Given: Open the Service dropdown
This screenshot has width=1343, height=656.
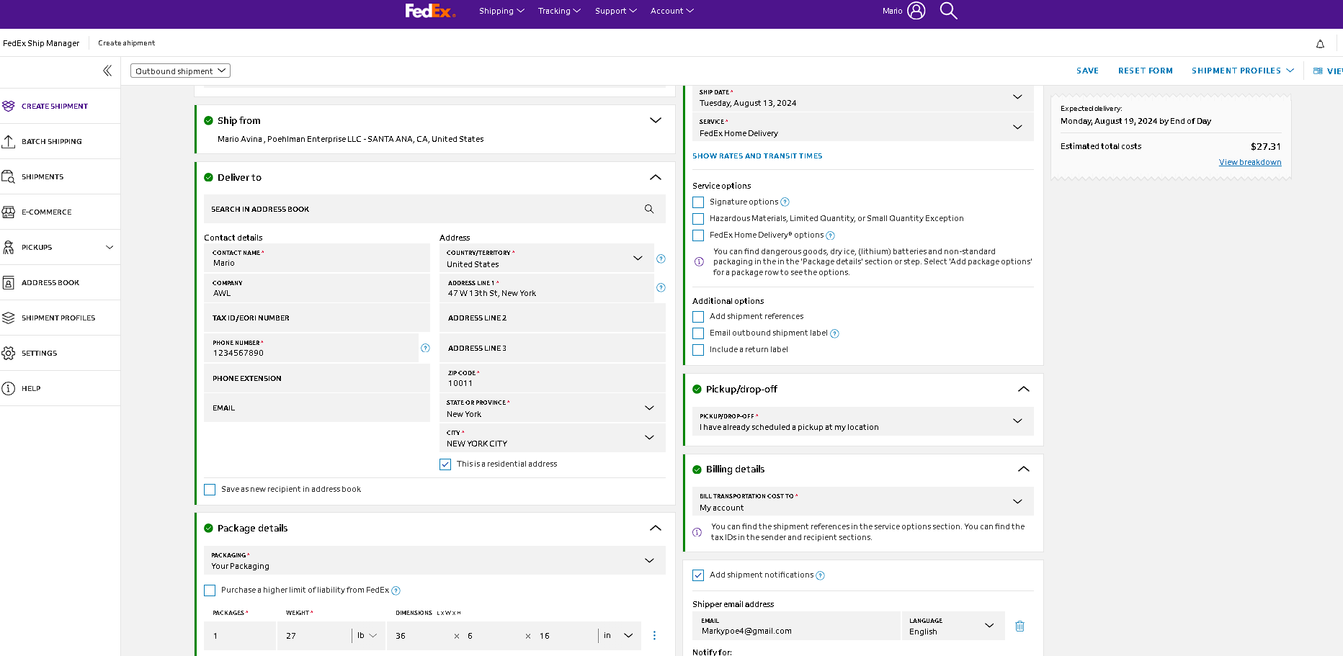Looking at the screenshot, I should pyautogui.click(x=863, y=127).
